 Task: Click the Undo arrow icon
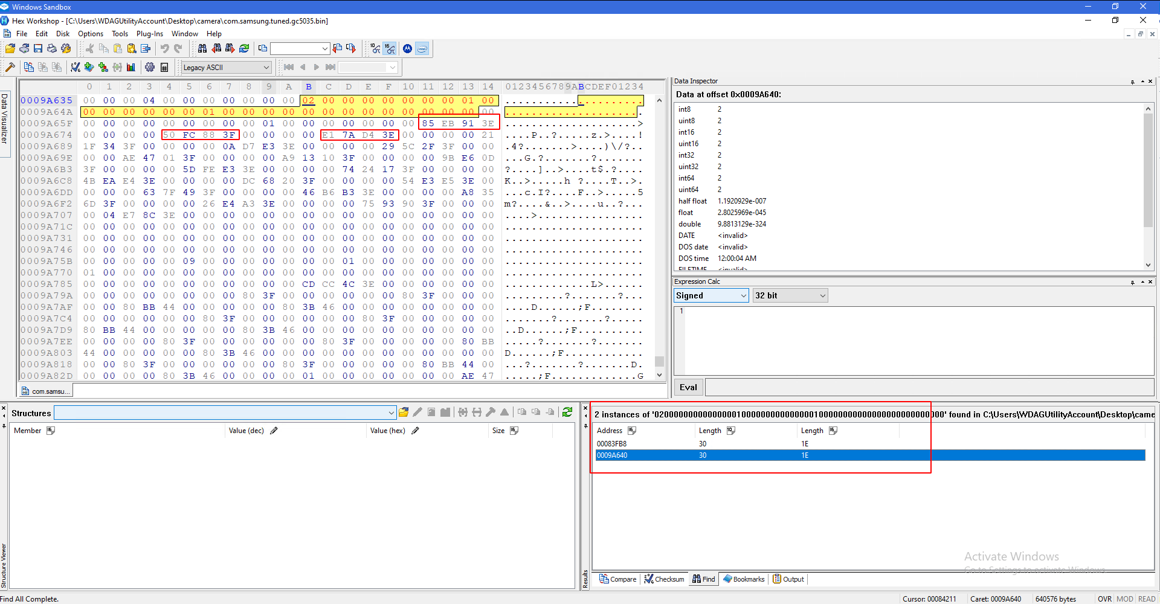pyautogui.click(x=164, y=49)
